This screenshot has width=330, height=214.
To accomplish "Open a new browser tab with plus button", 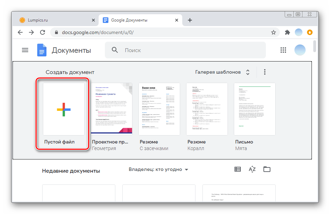I will pyautogui.click(x=190, y=20).
